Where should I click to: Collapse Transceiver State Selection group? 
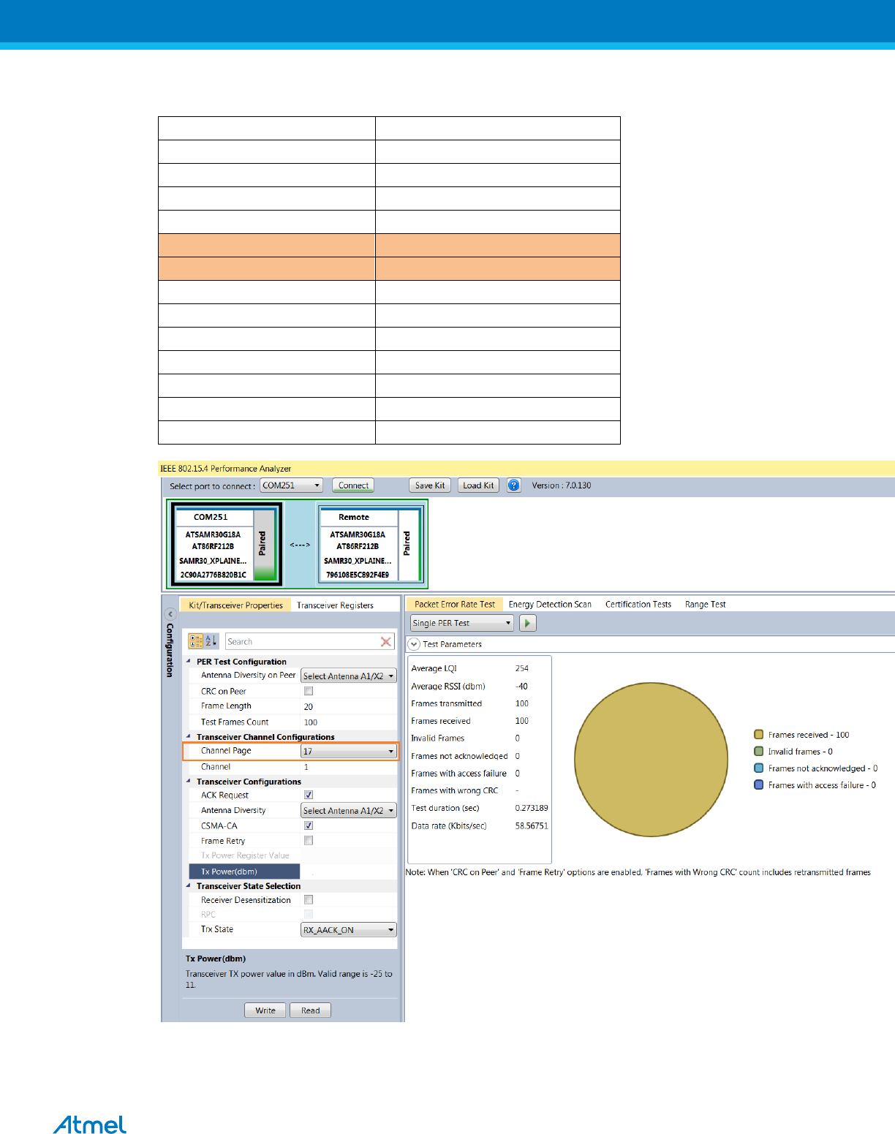189,885
